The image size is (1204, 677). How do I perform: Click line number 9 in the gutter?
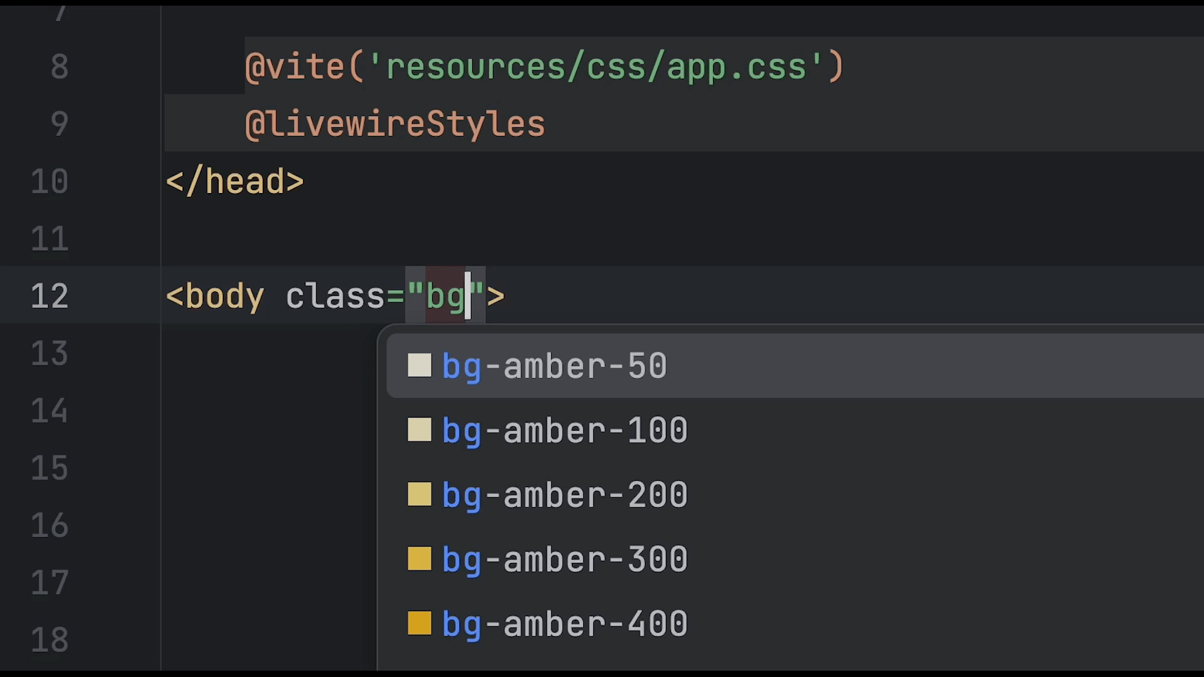(x=59, y=123)
